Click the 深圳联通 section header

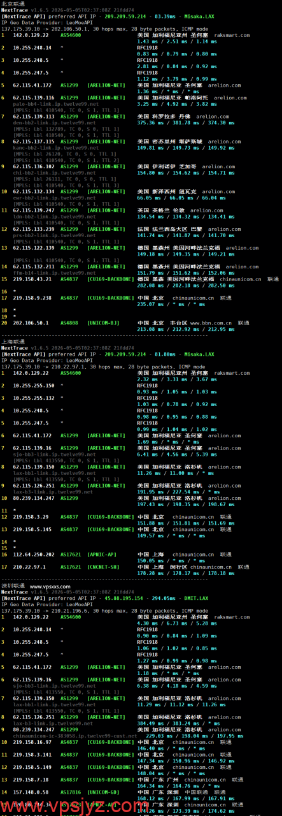[13, 586]
